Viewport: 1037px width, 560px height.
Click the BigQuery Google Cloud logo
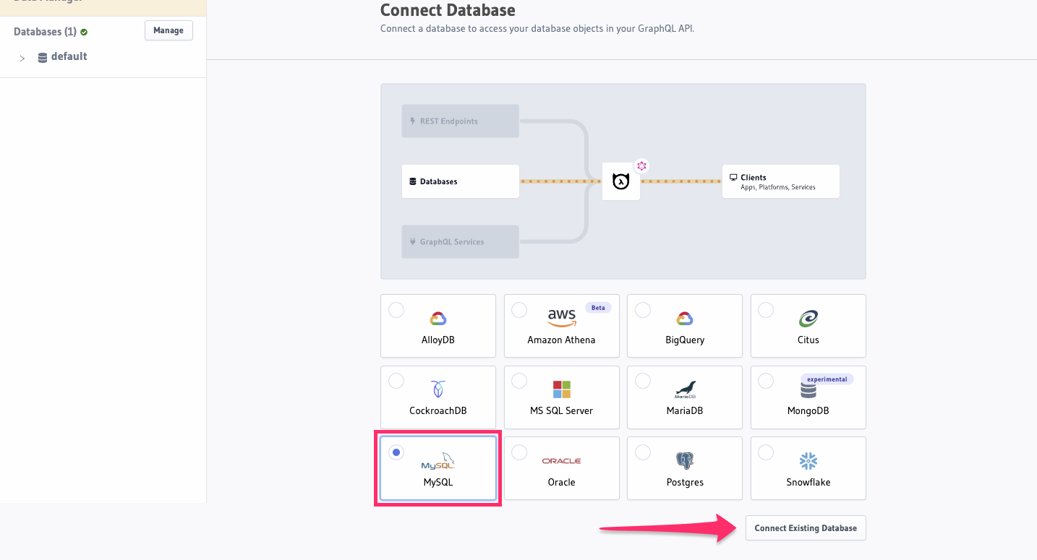[x=685, y=319]
